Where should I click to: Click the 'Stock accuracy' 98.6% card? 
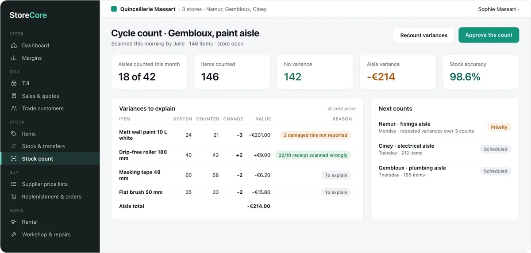click(481, 72)
